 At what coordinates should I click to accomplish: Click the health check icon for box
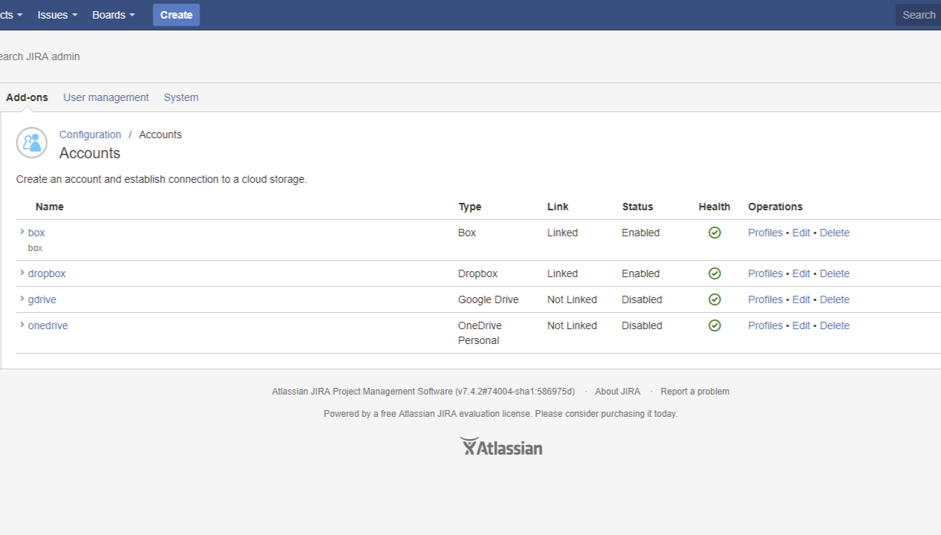click(715, 233)
